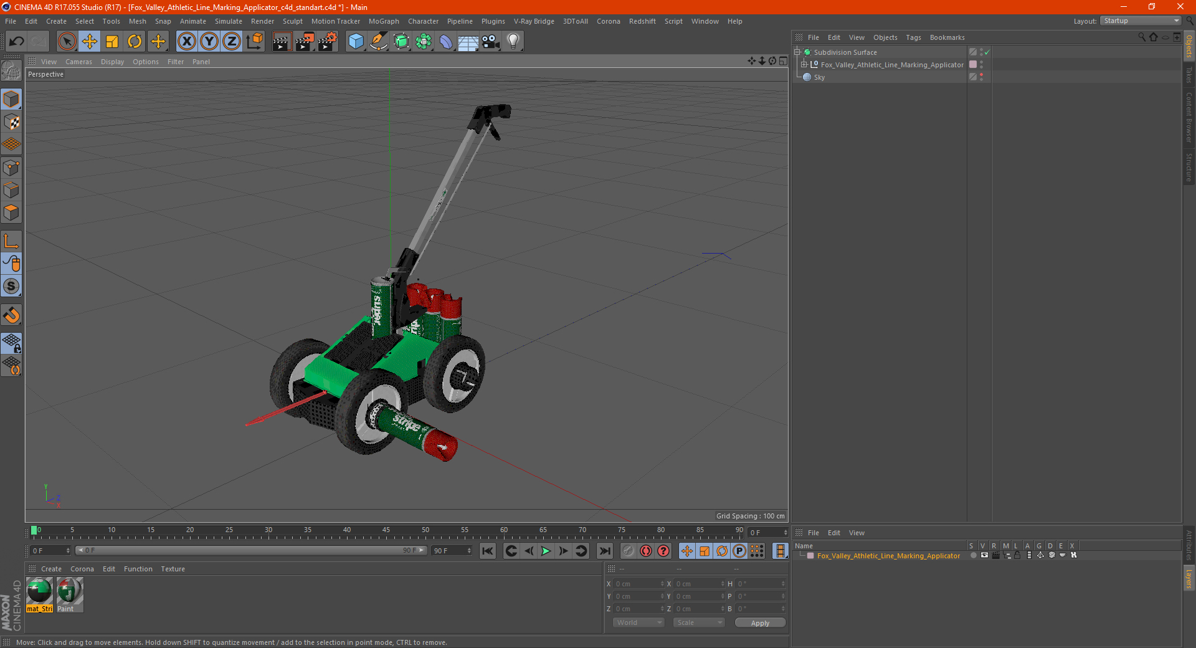This screenshot has height=648, width=1196.
Task: Click Render View clapperboard icon
Action: pos(282,42)
